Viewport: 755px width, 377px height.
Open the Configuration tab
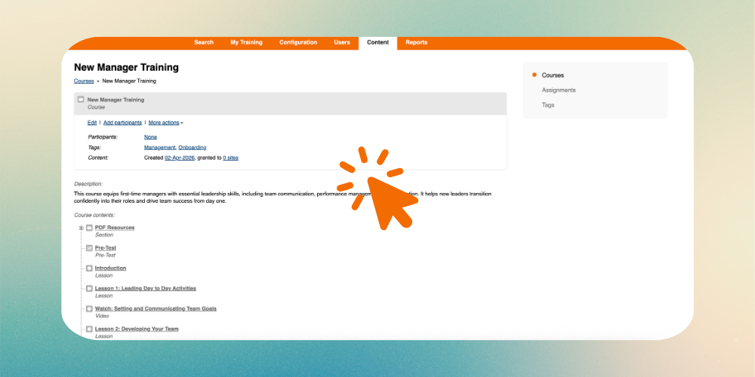298,43
